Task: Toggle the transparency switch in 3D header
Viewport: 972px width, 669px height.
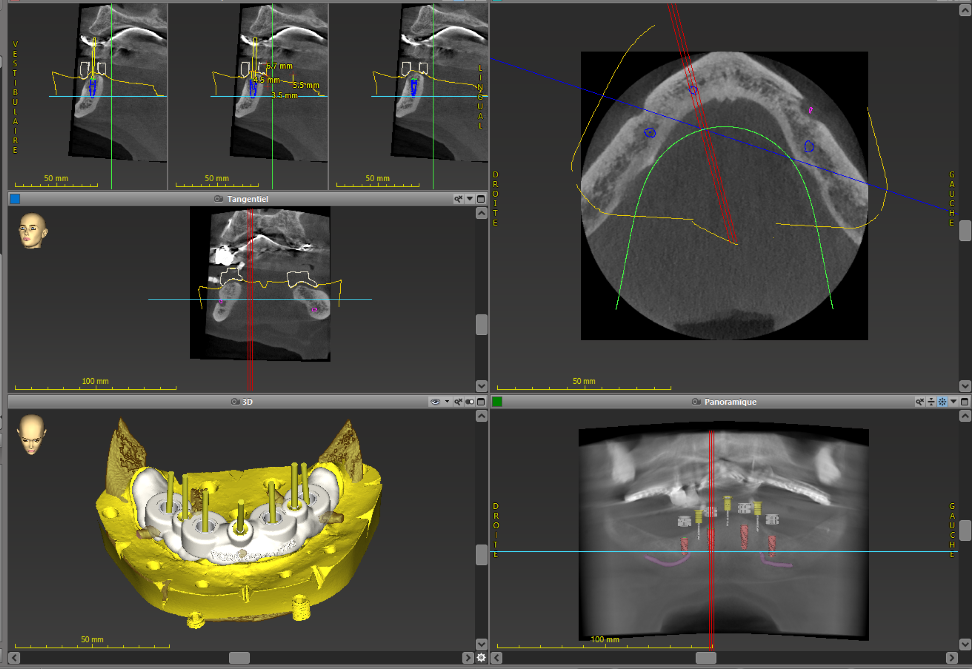Action: pyautogui.click(x=470, y=401)
